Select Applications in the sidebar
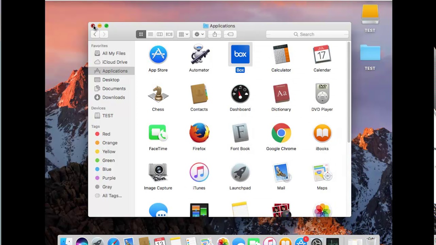The image size is (436, 245). tap(111, 71)
